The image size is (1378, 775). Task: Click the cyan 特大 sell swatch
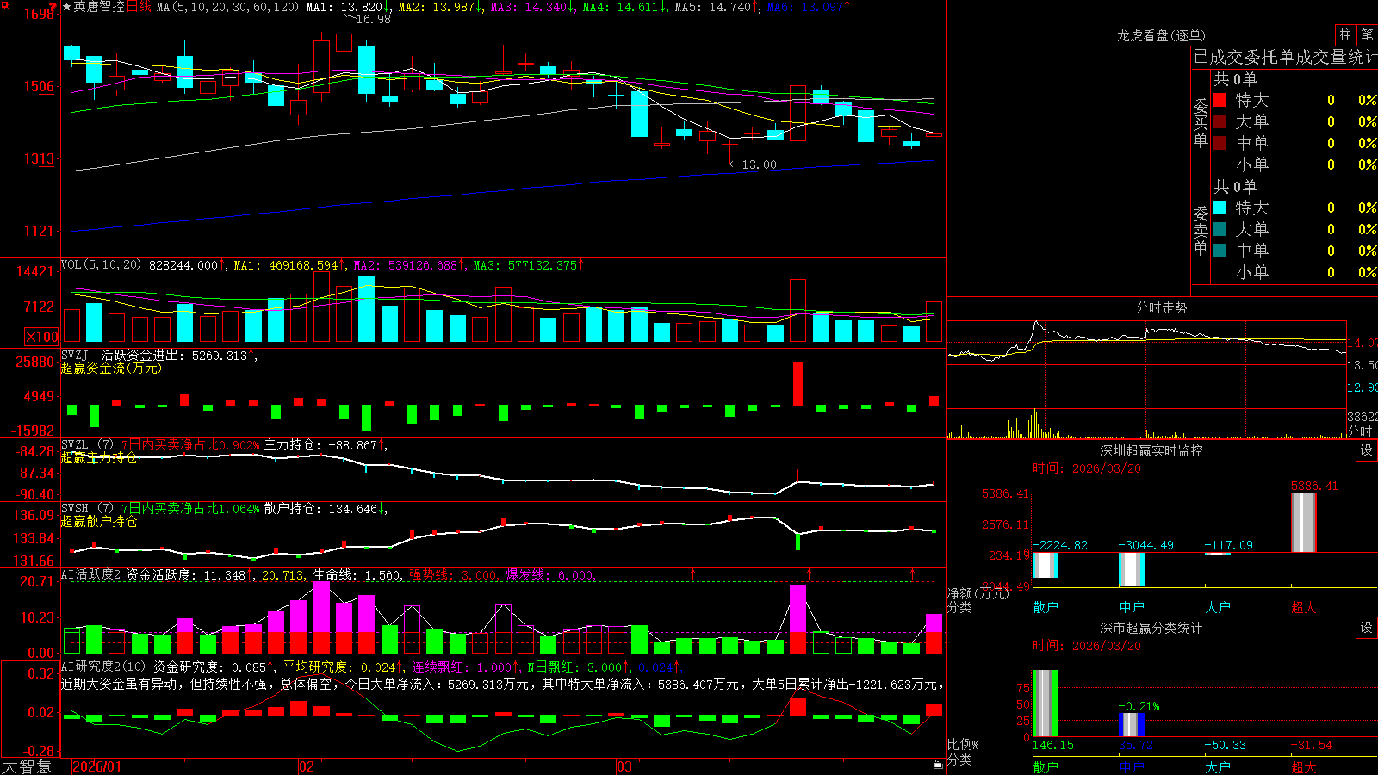click(1220, 208)
